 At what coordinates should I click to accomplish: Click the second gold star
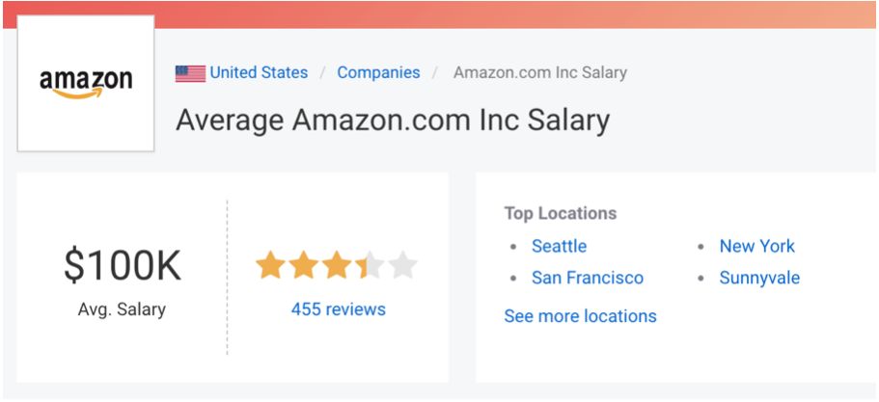303,266
